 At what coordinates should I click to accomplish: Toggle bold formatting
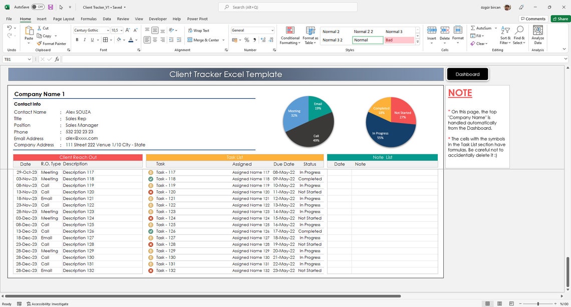tap(77, 40)
